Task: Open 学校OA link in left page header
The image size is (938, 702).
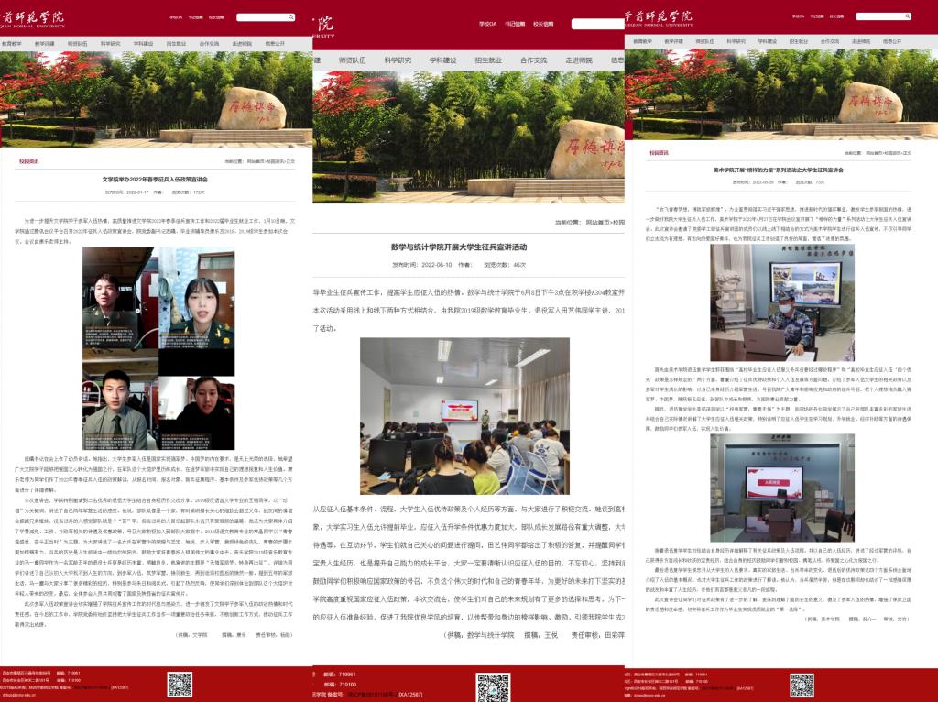Action: (x=176, y=17)
